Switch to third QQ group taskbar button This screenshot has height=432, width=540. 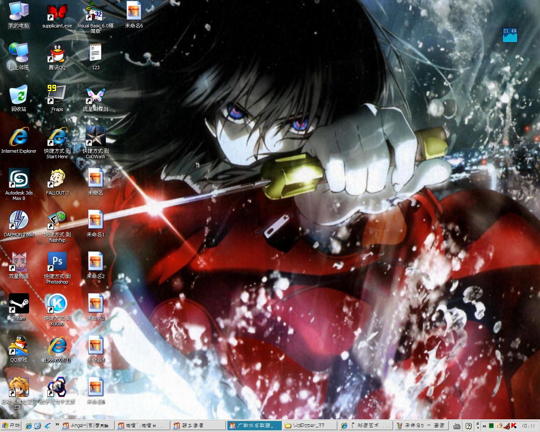(198, 426)
